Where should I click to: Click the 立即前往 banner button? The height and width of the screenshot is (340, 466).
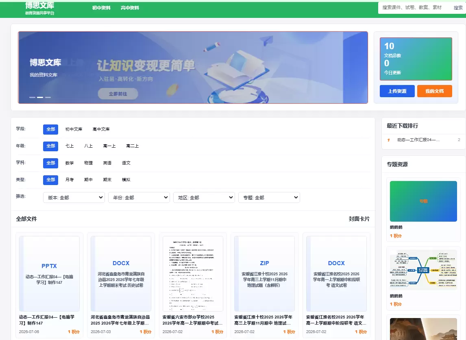point(118,94)
